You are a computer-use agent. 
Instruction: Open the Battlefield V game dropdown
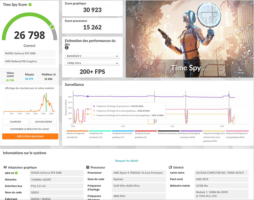[x=92, y=56]
